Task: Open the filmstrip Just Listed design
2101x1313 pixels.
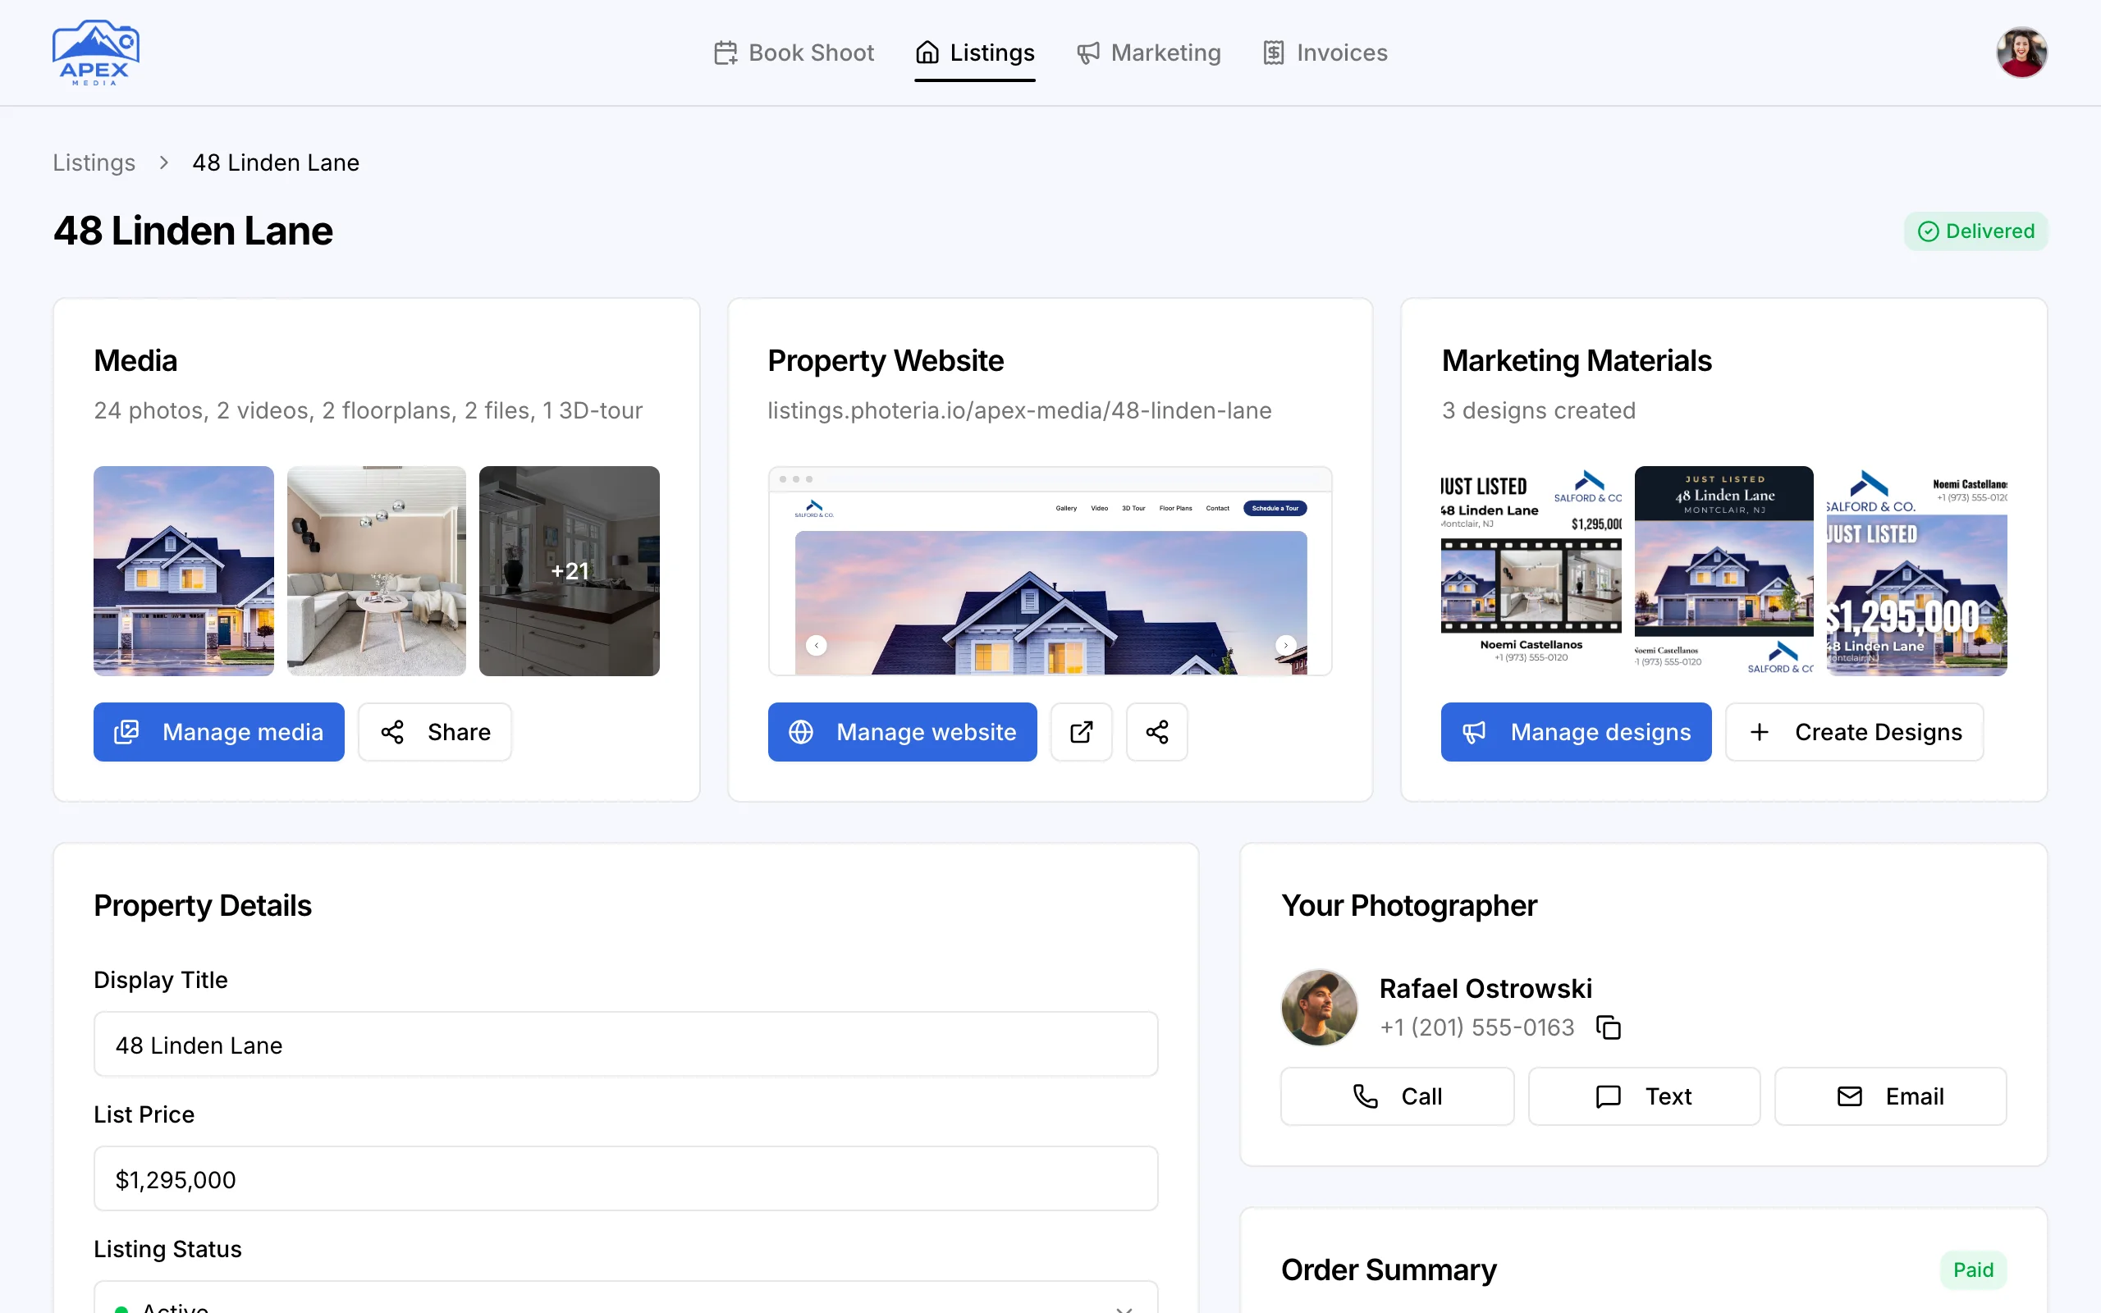Action: (x=1531, y=570)
